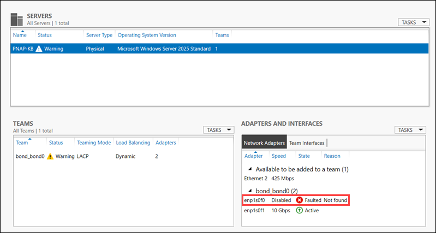Sort servers by Teams column
Image resolution: width=436 pixels, height=233 pixels.
222,35
